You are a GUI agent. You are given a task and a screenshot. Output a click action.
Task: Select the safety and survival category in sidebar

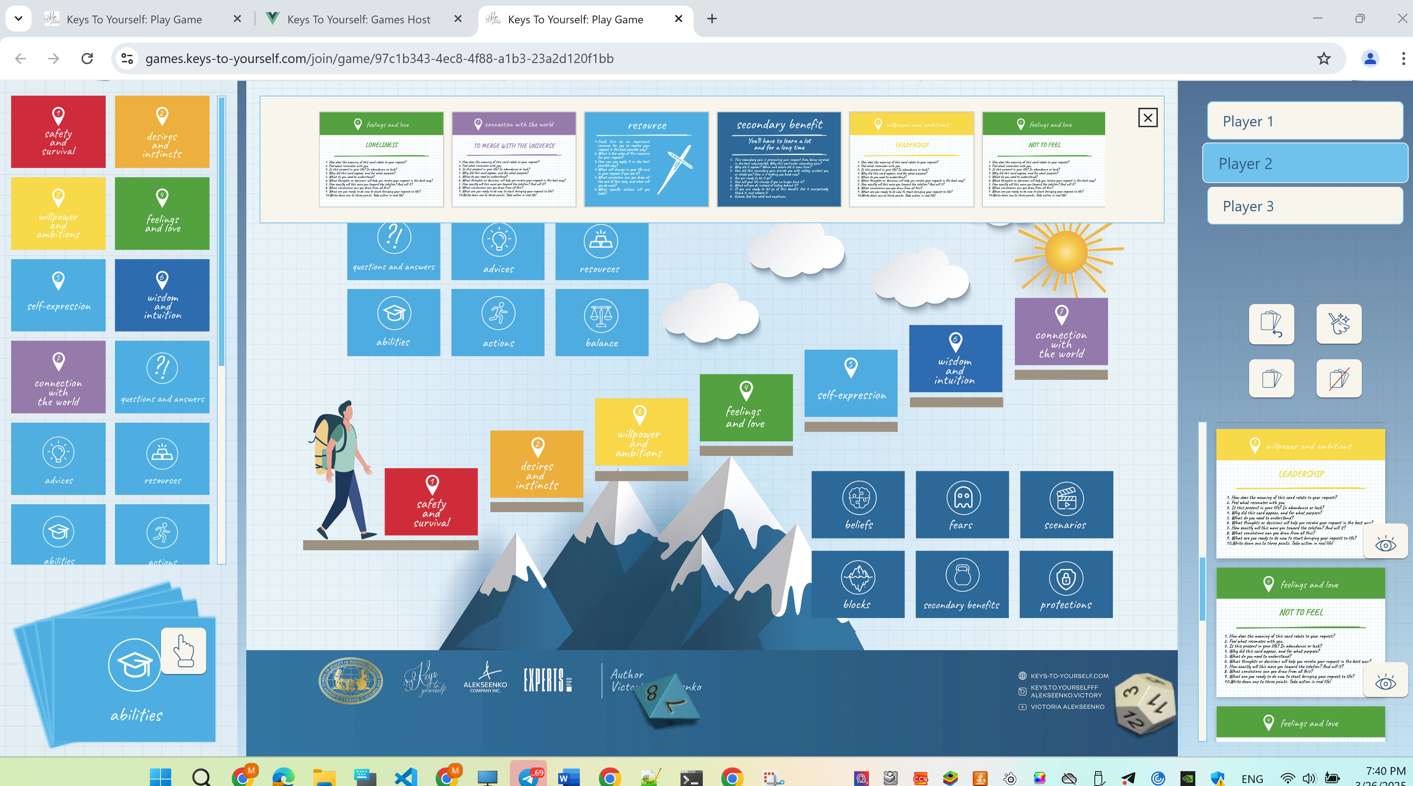click(58, 132)
